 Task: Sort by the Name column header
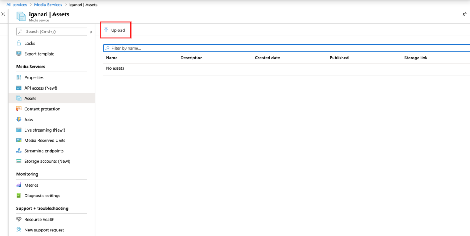[112, 58]
